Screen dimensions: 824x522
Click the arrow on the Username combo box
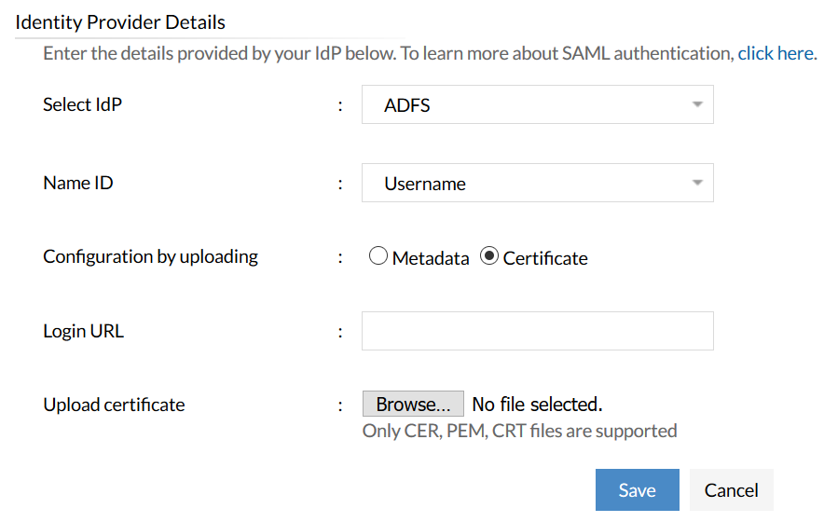click(x=697, y=183)
